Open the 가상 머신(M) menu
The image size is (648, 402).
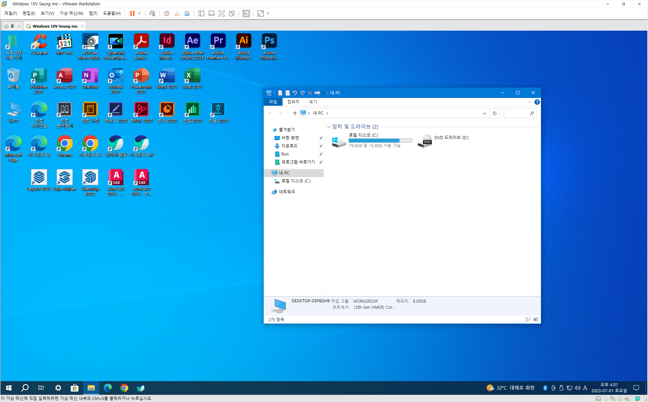[71, 13]
